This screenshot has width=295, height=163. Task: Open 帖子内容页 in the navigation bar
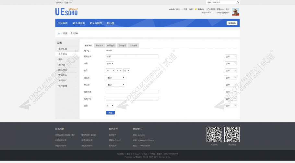(96, 23)
